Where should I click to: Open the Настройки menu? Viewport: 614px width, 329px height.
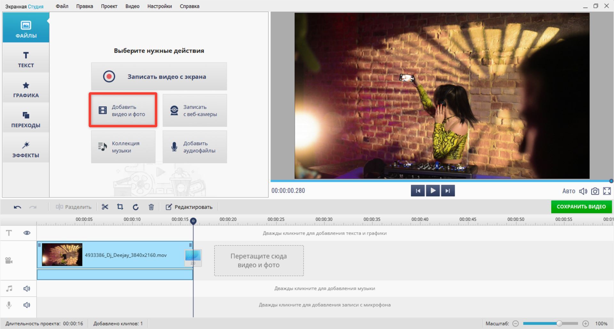(x=159, y=6)
